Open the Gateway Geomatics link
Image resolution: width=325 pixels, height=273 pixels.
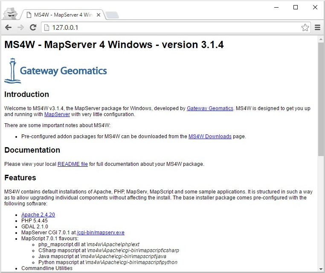(210, 108)
